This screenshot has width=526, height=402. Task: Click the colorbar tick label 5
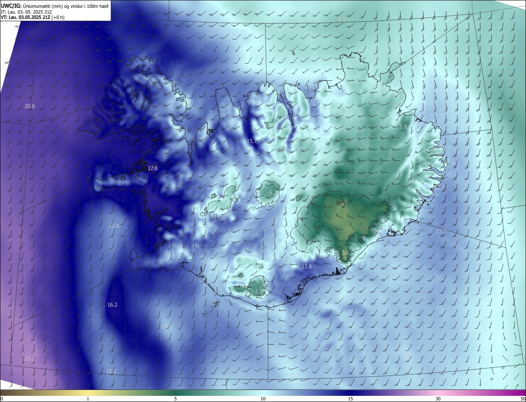(175, 399)
